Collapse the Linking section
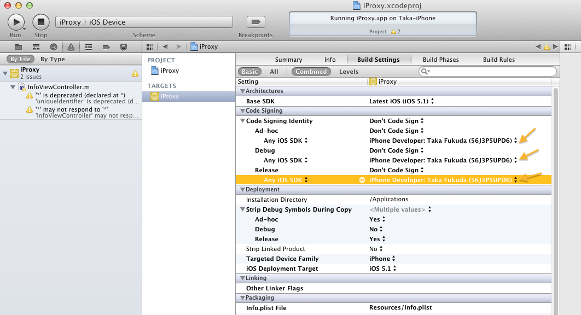This screenshot has width=581, height=315. click(242, 278)
